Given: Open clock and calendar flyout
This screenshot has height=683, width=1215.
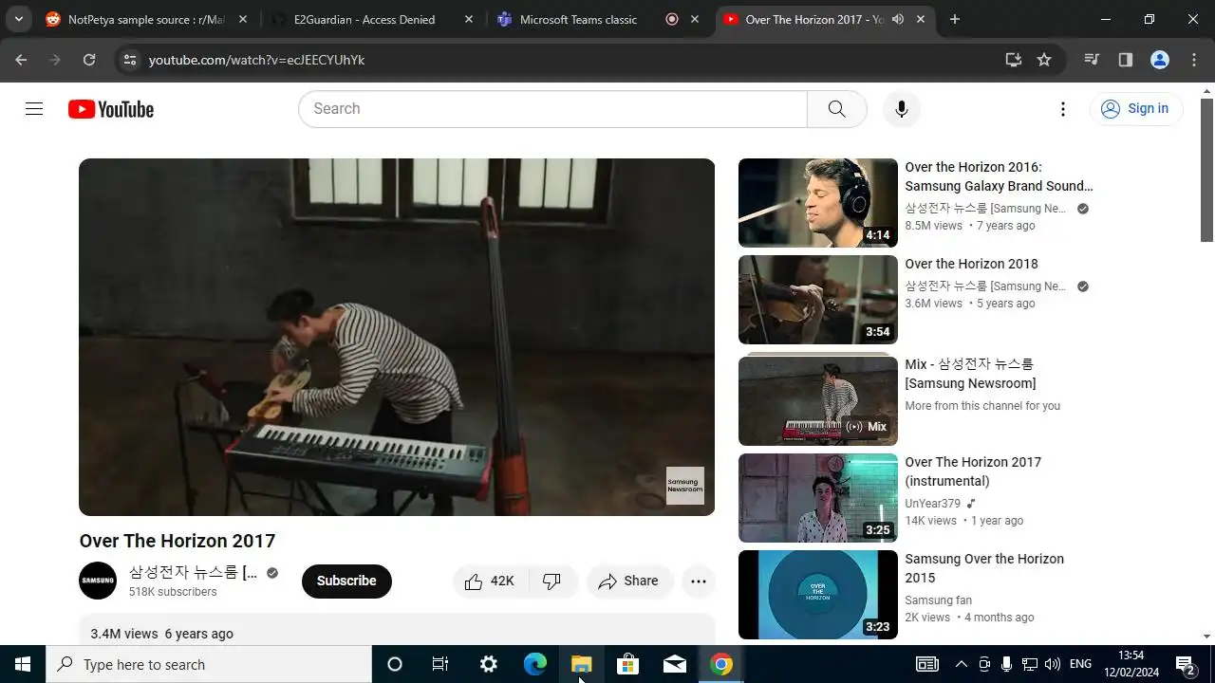Looking at the screenshot, I should pos(1131,664).
